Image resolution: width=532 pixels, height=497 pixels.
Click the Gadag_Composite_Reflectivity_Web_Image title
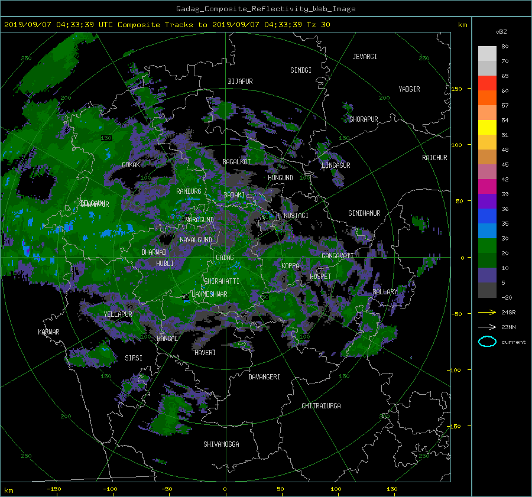click(265, 9)
